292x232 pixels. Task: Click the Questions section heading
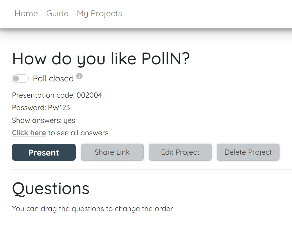coord(51,189)
